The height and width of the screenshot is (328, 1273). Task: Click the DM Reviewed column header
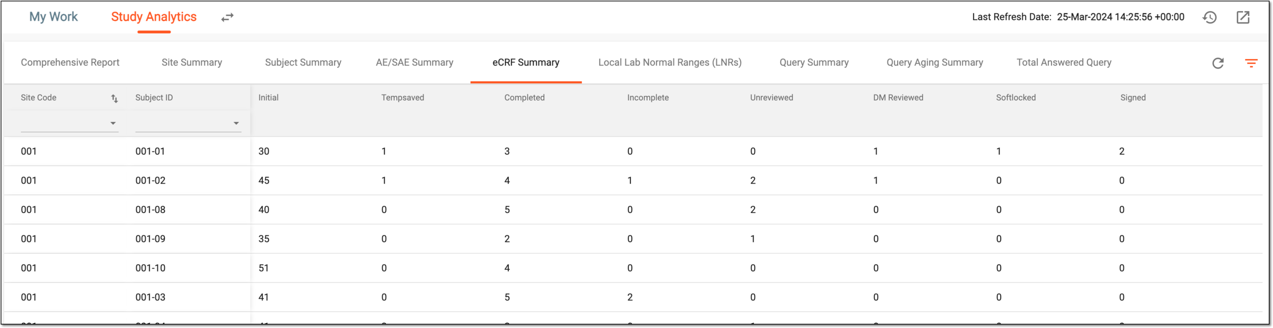pyautogui.click(x=898, y=98)
